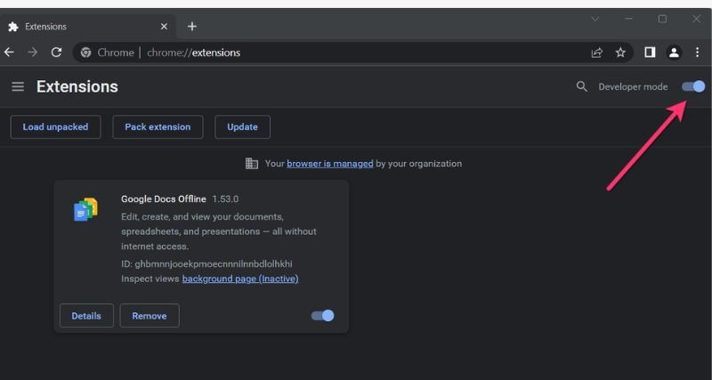Viewport: 712px width, 380px height.
Task: Open a new tab with plus button
Action: click(192, 27)
